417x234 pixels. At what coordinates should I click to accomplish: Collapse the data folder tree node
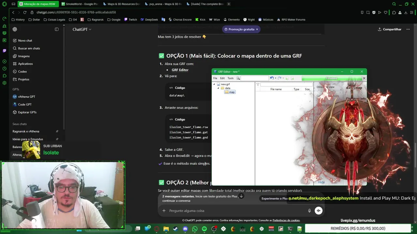coord(218,88)
